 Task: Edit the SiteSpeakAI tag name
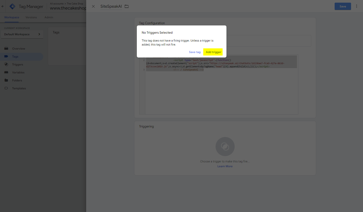pos(111,6)
